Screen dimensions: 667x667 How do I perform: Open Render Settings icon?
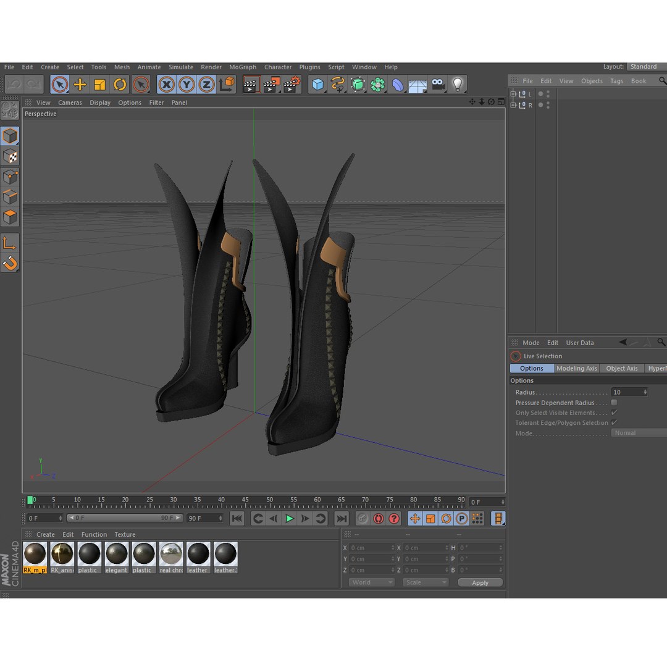[x=292, y=84]
